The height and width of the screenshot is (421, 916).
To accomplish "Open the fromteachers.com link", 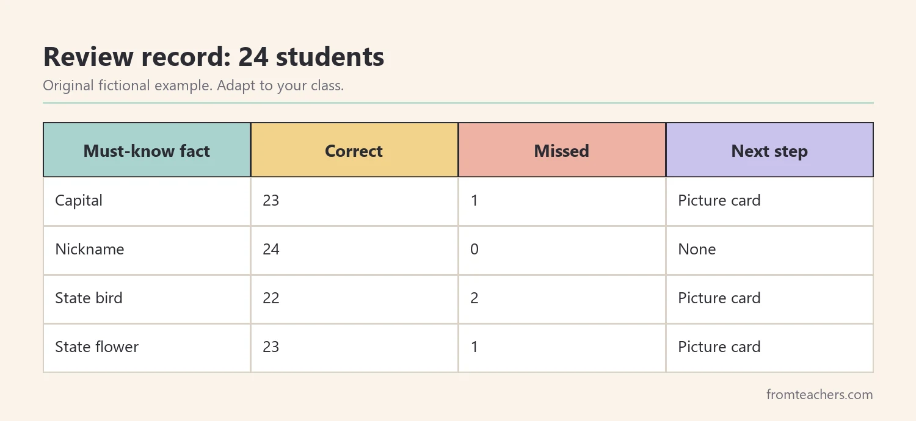I will (x=820, y=394).
